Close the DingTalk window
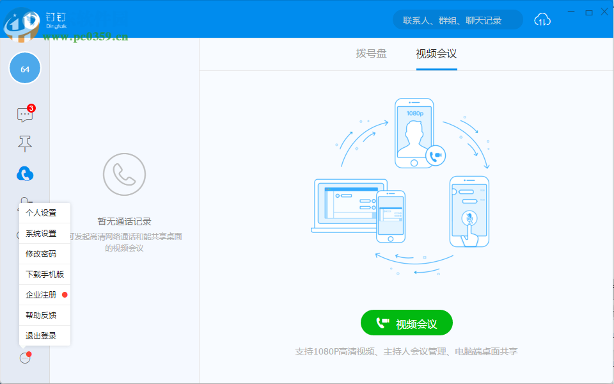This screenshot has width=614, height=384. tap(604, 12)
